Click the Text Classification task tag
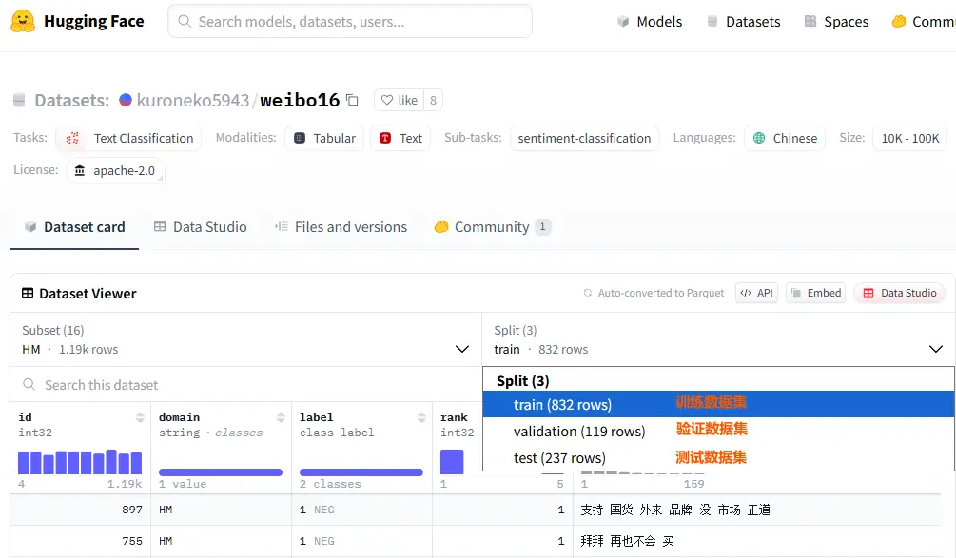The width and height of the screenshot is (956, 558). click(129, 138)
